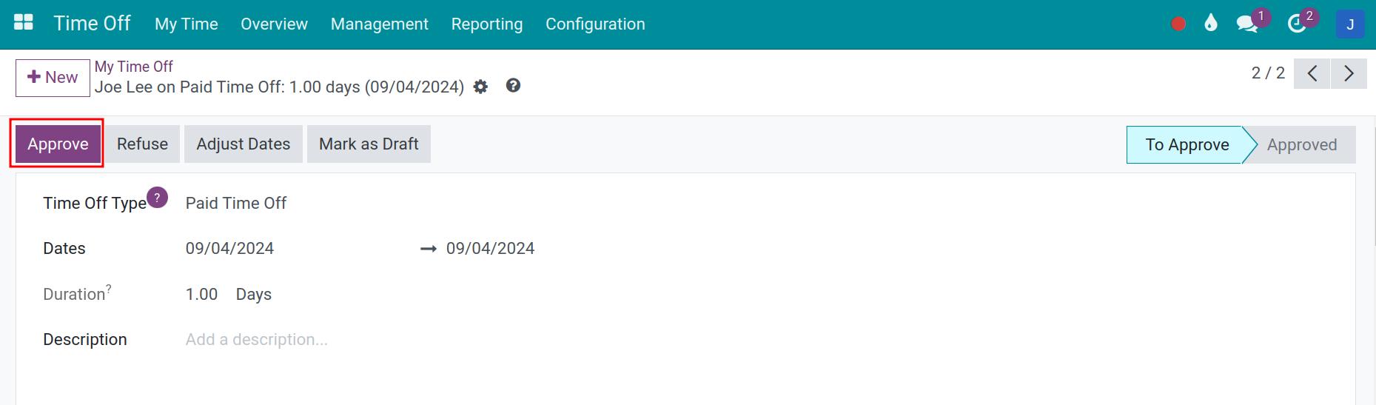This screenshot has width=1376, height=405.
Task: Open the My Time menu
Action: [187, 24]
